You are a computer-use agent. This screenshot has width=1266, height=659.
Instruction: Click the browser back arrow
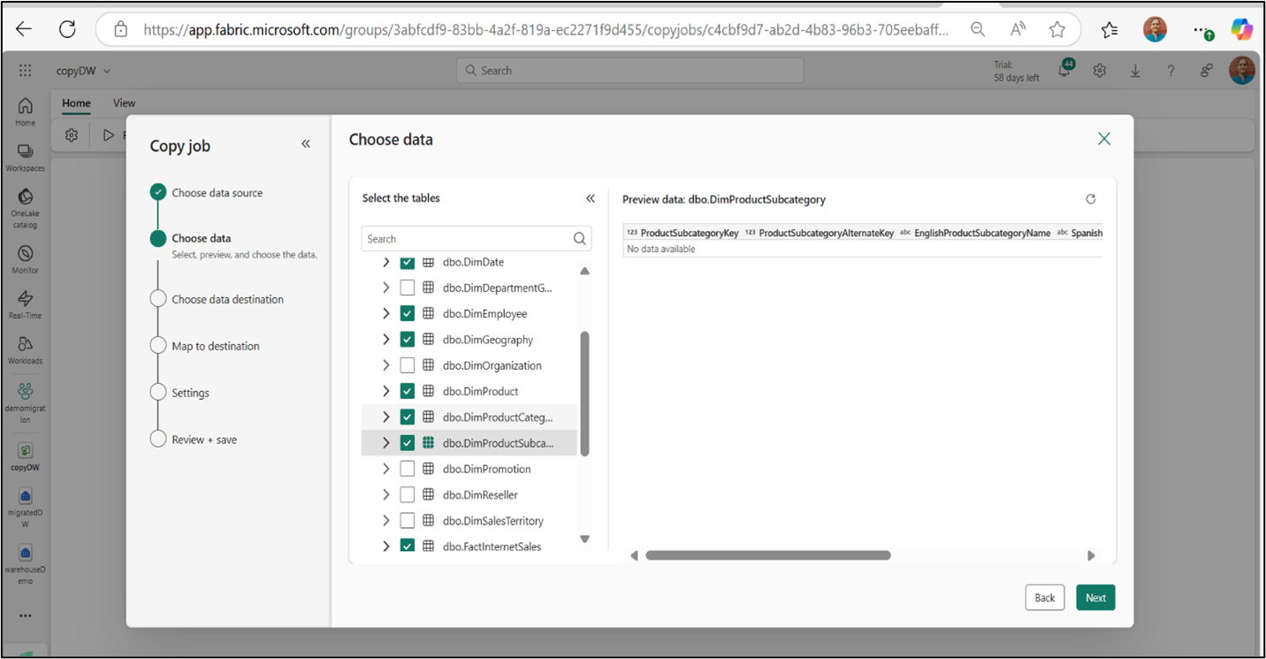24,29
